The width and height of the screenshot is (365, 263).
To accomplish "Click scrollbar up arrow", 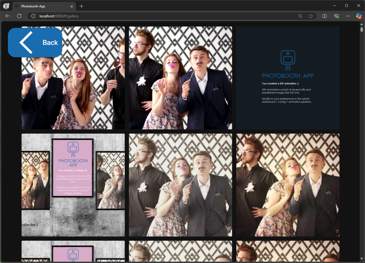I will pyautogui.click(x=362, y=24).
